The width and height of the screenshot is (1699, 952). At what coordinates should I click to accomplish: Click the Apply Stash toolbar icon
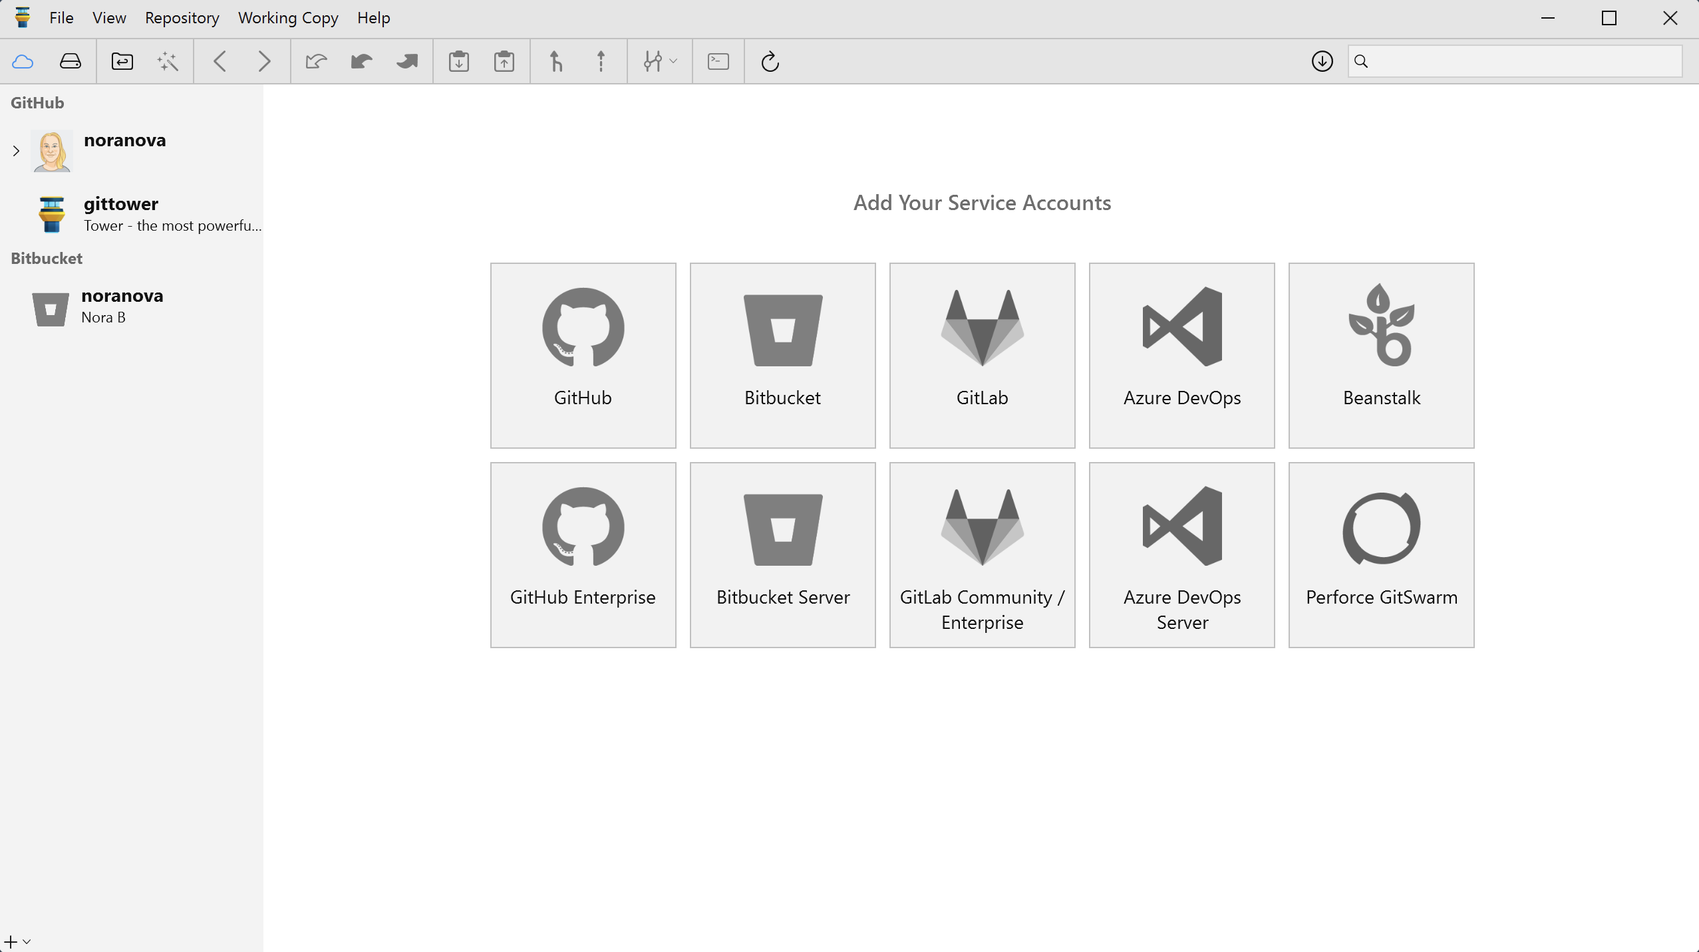point(504,61)
